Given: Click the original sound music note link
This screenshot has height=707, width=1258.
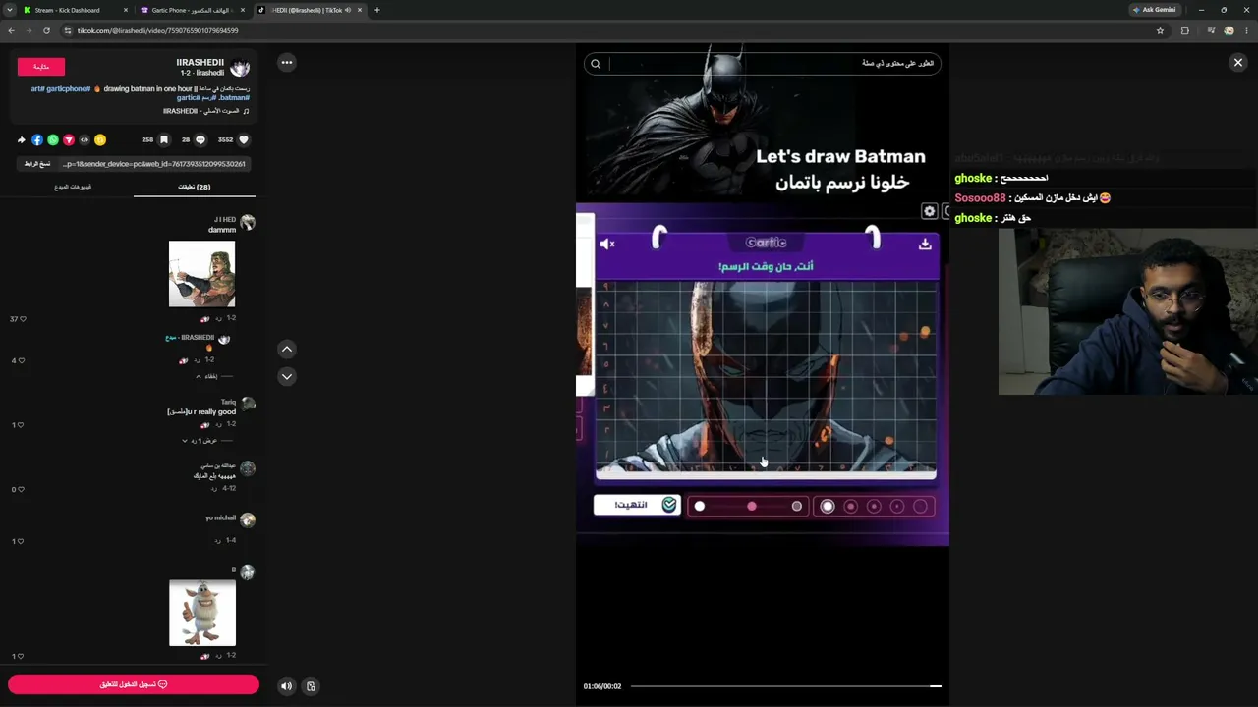Looking at the screenshot, I should click(206, 111).
